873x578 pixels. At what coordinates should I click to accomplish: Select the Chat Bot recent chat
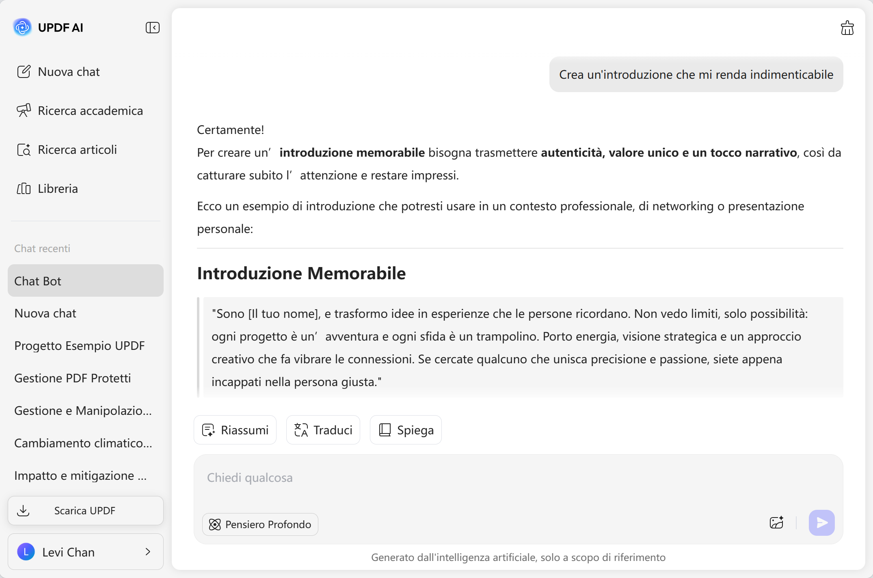[85, 281]
